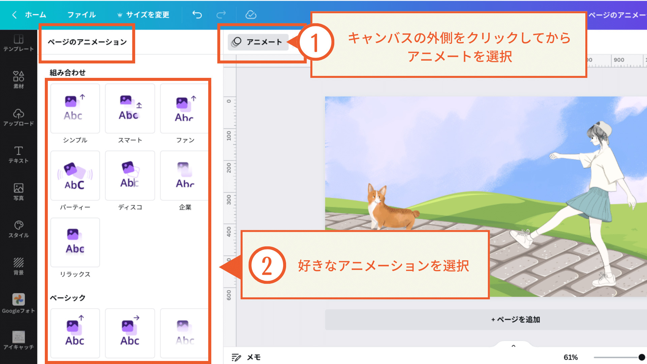The height and width of the screenshot is (364, 647).
Task: Open the アップロード panel
Action: click(19, 117)
